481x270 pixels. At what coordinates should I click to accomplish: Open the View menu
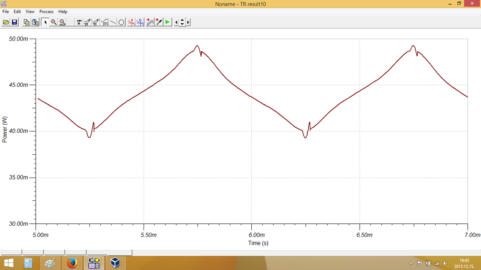click(x=30, y=12)
